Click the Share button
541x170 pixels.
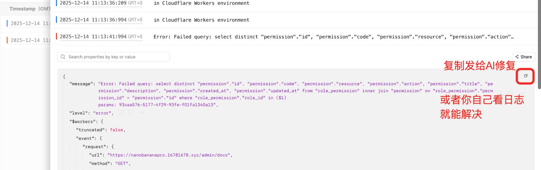[523, 57]
